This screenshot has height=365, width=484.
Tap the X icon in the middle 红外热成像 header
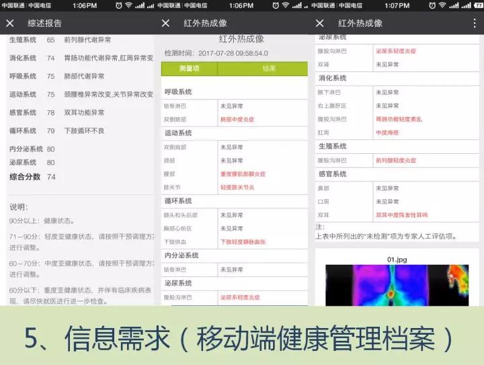click(166, 24)
